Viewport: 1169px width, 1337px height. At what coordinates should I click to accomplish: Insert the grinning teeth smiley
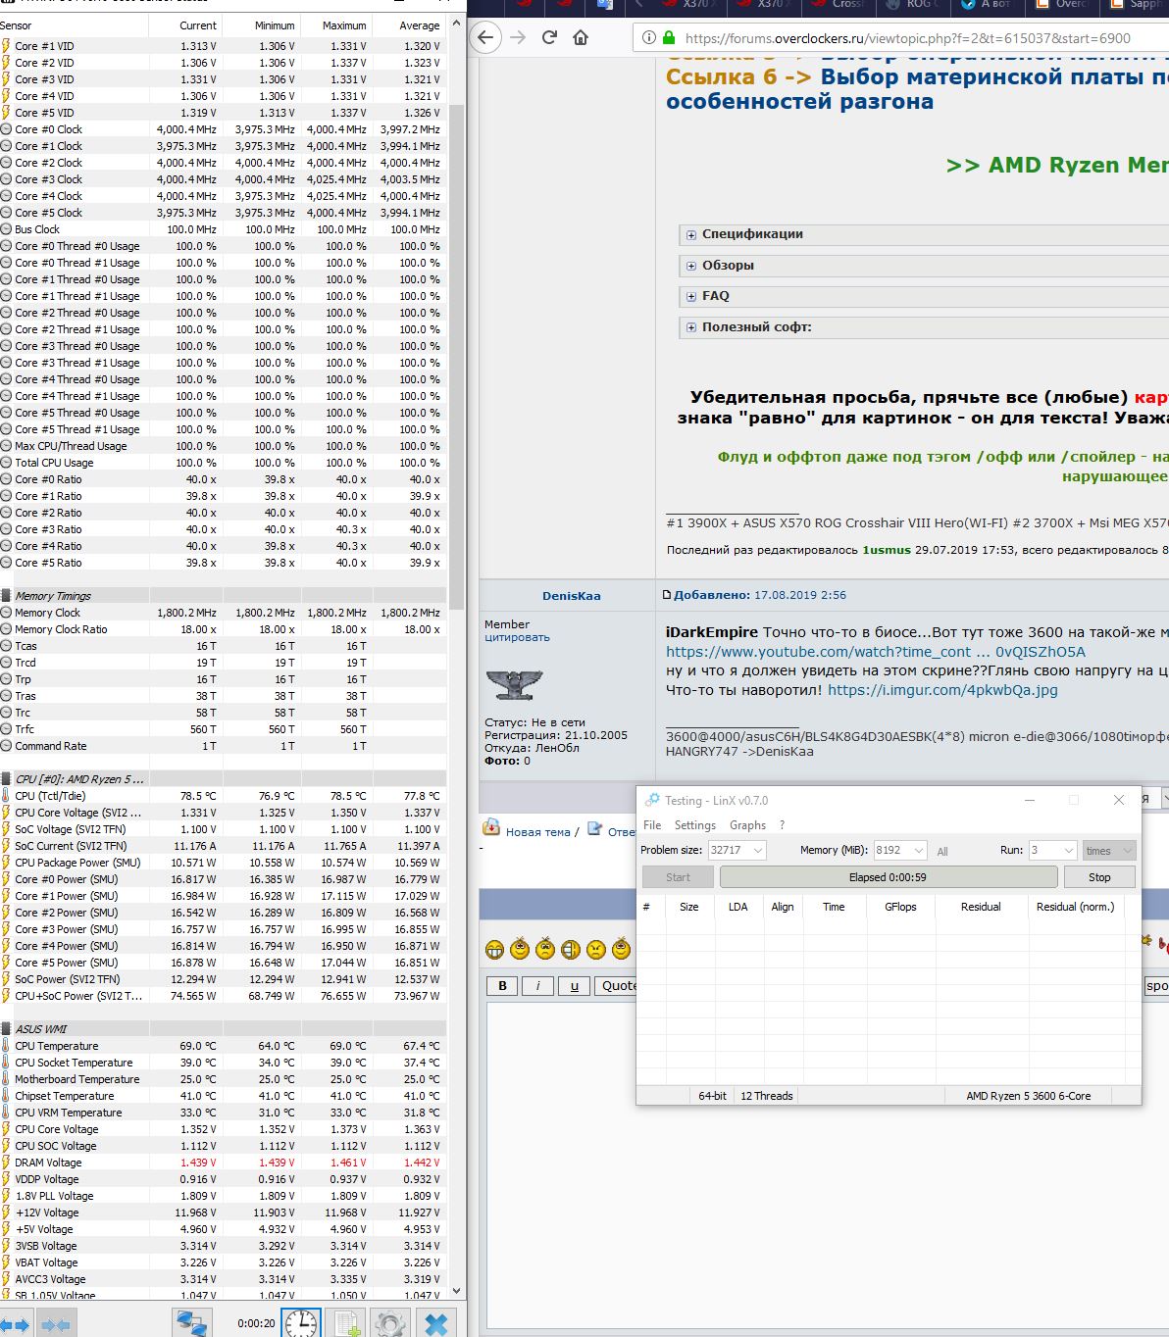click(494, 949)
